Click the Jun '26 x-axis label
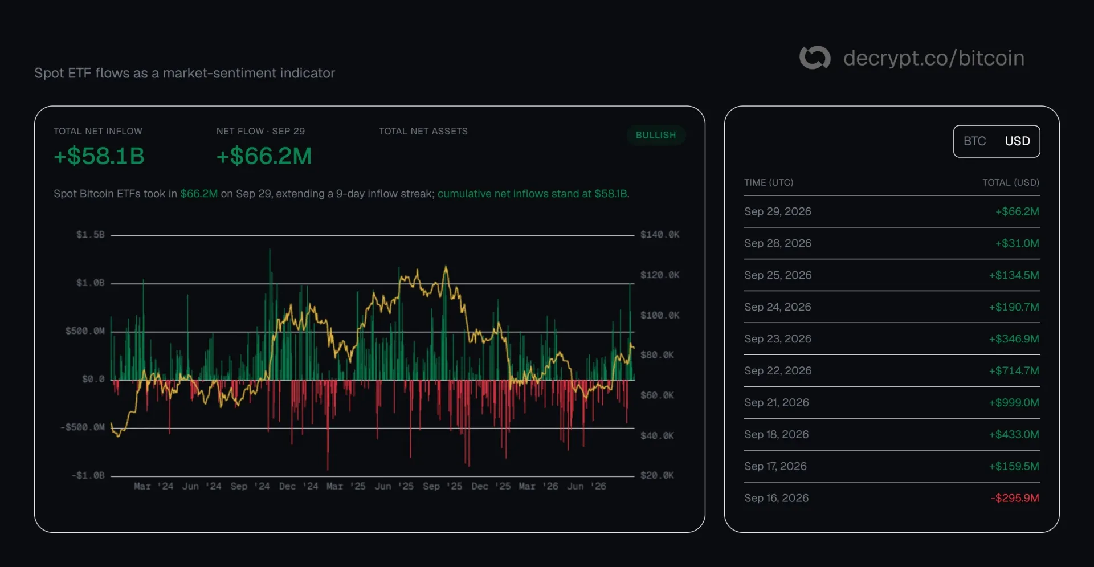 [x=586, y=487]
